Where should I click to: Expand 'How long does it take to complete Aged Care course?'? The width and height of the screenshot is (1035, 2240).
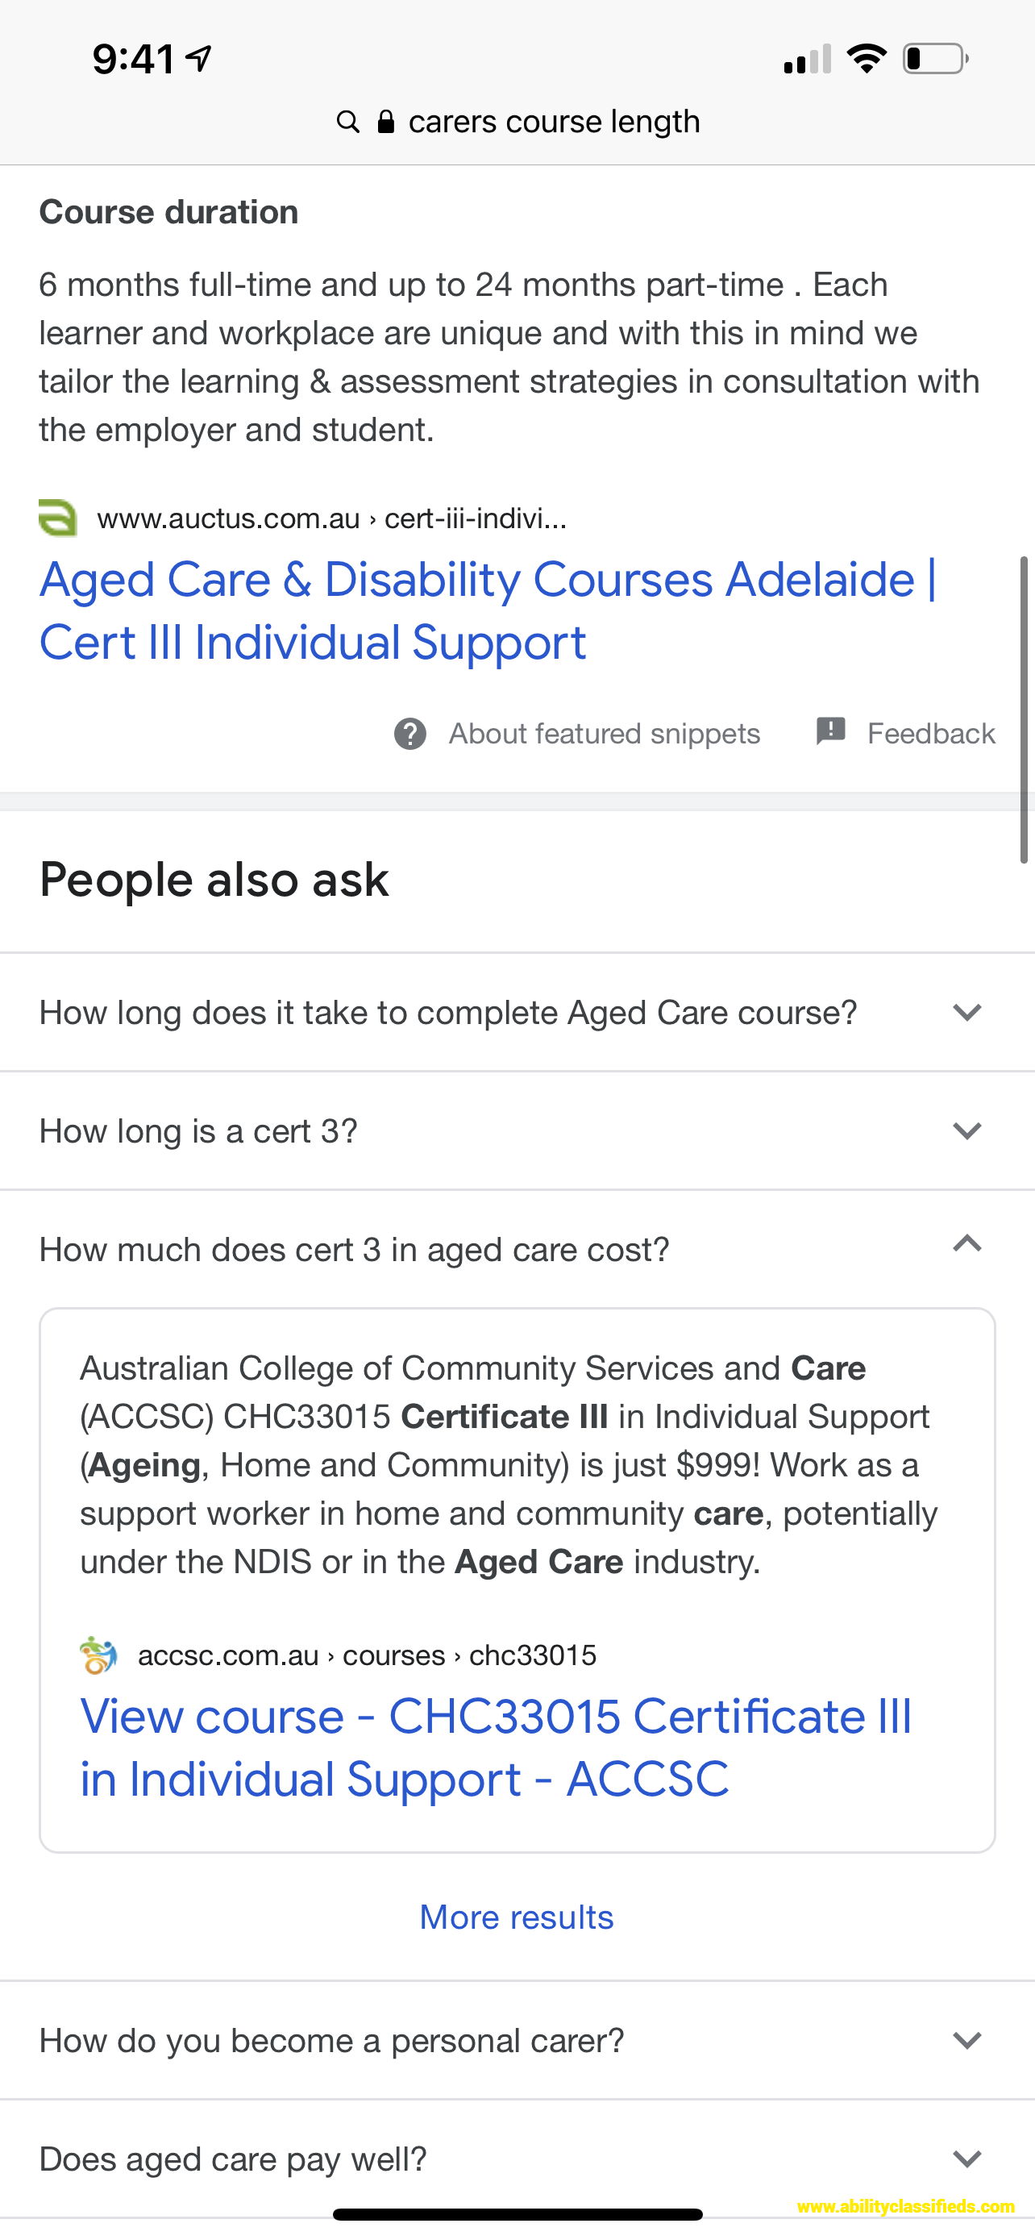coord(517,1012)
